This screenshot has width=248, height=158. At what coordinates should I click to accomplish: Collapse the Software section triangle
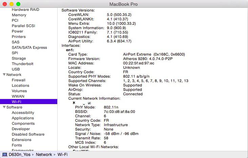[4, 107]
